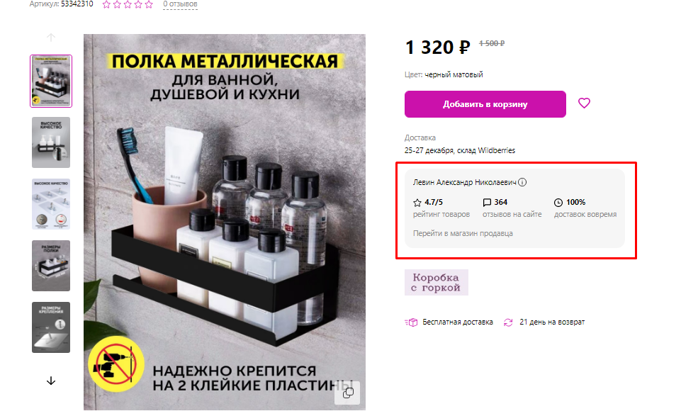This screenshot has width=698, height=416.
Task: Click the star icon next to the 4.7/5 rating
Action: [417, 202]
